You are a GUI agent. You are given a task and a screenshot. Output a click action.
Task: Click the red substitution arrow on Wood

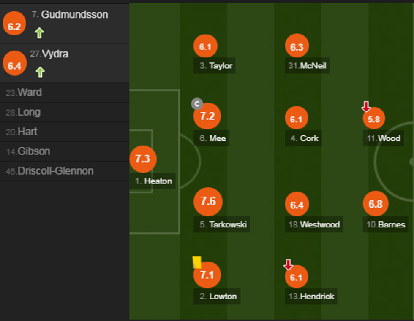pyautogui.click(x=366, y=107)
